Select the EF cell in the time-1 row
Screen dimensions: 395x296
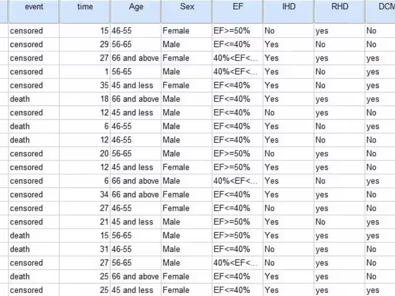(x=237, y=72)
